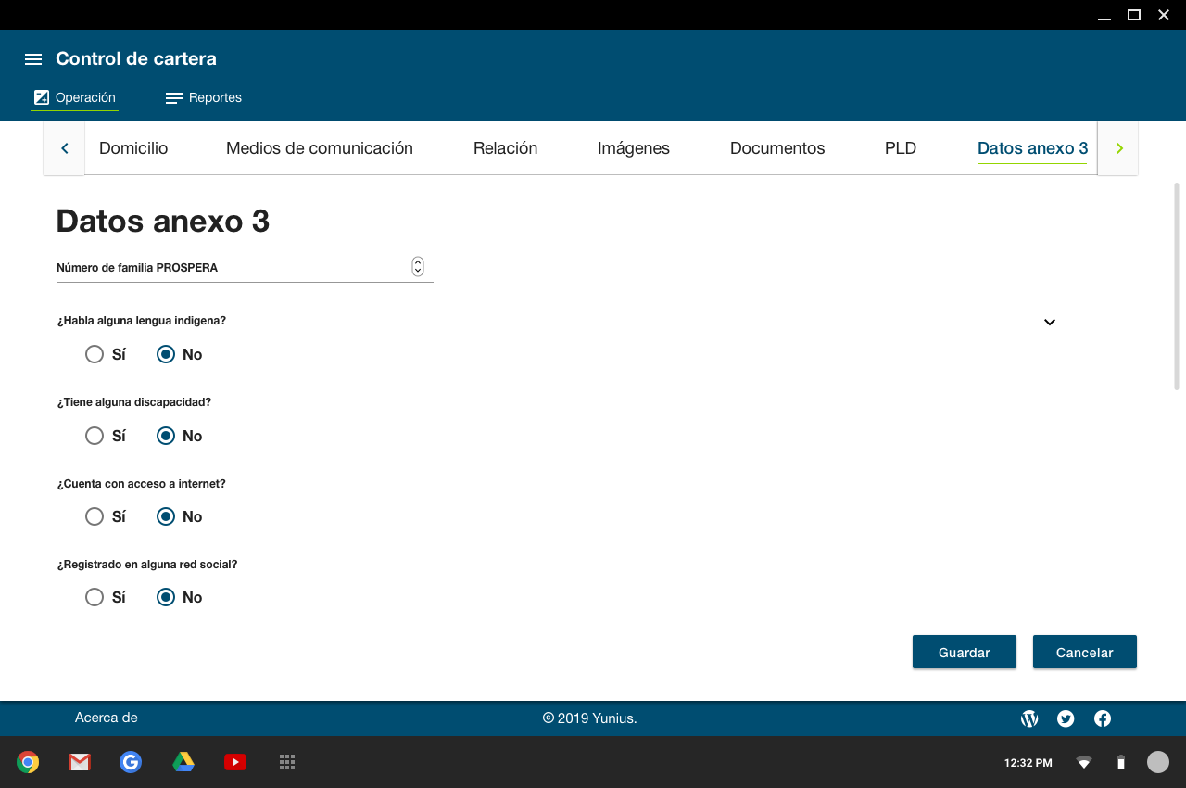The height and width of the screenshot is (788, 1186).
Task: Click the Guardar button
Action: coord(964,653)
